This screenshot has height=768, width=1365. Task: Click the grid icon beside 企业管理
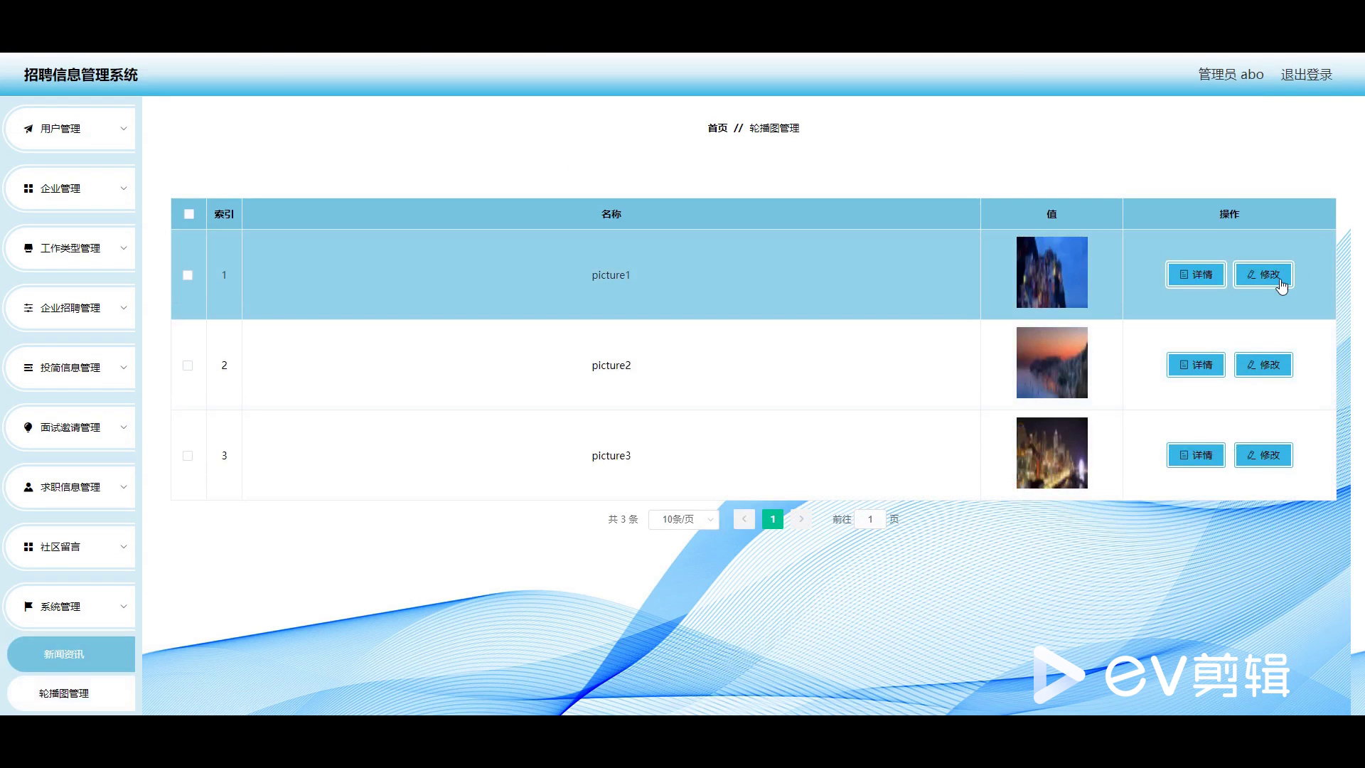[28, 188]
